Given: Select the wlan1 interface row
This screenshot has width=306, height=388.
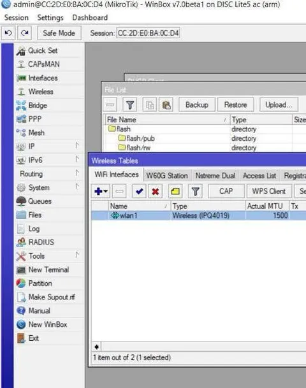Looking at the screenshot, I should coord(198,215).
